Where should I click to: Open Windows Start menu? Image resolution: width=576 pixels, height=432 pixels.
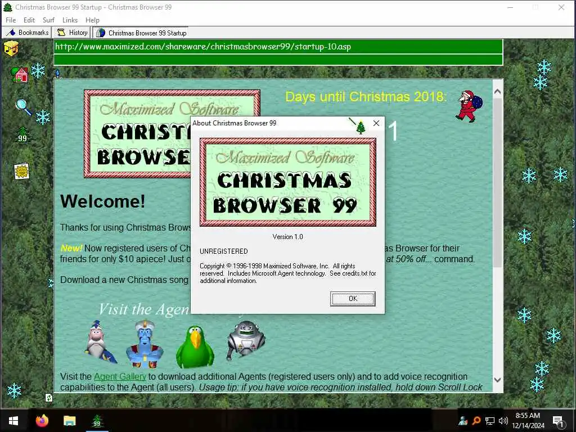point(13,421)
